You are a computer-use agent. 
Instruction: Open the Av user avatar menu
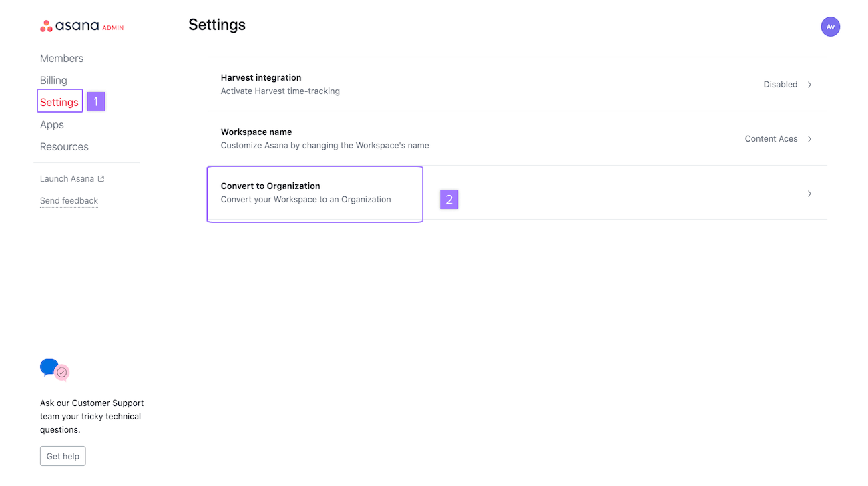pyautogui.click(x=830, y=27)
